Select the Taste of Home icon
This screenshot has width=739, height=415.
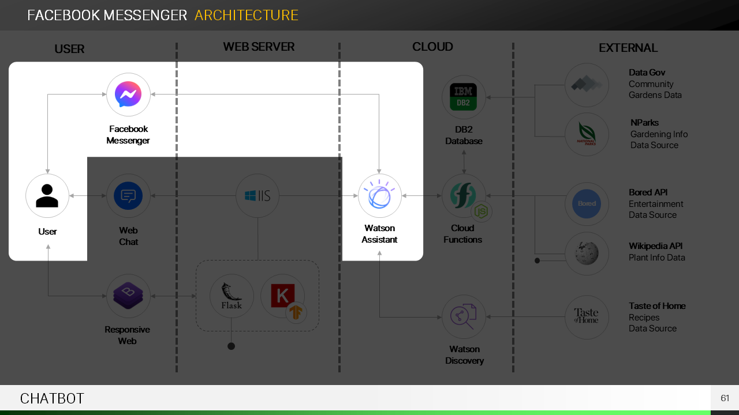coord(587,316)
